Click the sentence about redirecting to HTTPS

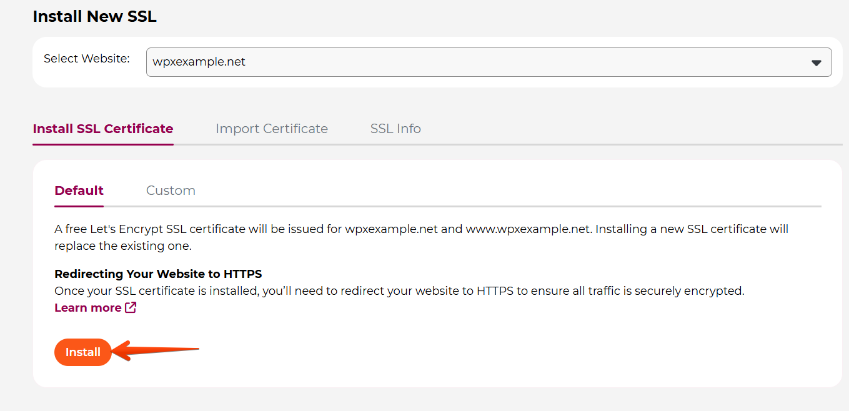(x=399, y=291)
